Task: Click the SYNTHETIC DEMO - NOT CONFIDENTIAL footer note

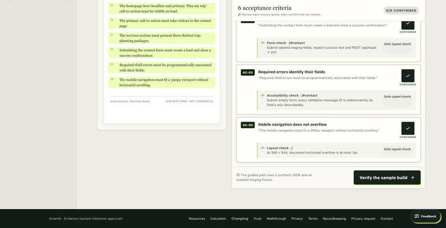Action: pyautogui.click(x=189, y=101)
